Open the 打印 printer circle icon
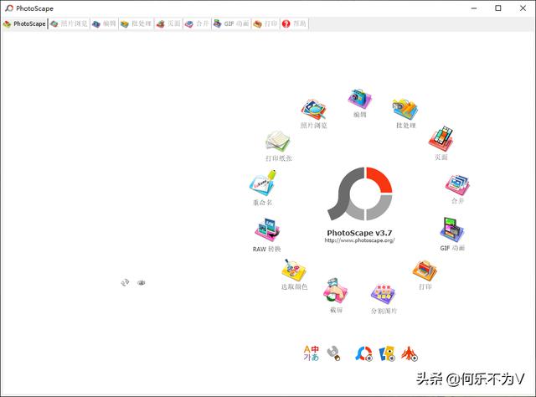536x397 pixels. point(425,271)
